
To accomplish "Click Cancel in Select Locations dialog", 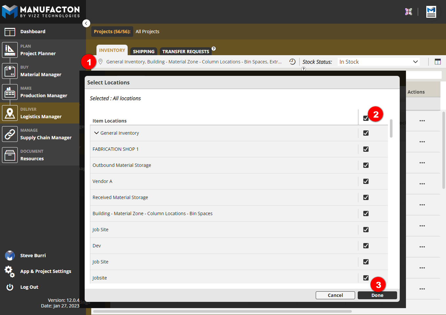I will 335,295.
